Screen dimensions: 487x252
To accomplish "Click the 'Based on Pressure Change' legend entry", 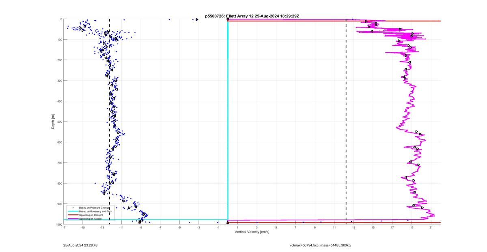I will (x=94, y=208).
